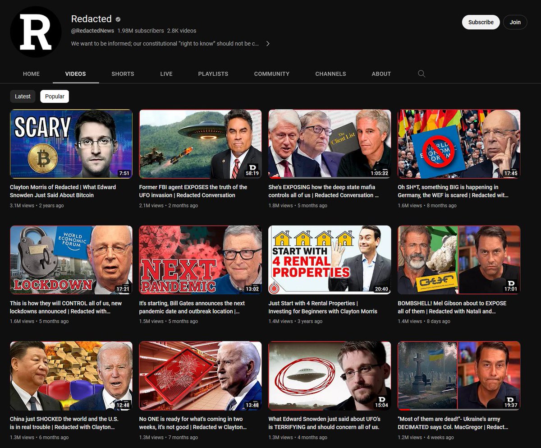Click the '1.98M subscribers' text
The width and height of the screenshot is (541, 448).
point(141,31)
